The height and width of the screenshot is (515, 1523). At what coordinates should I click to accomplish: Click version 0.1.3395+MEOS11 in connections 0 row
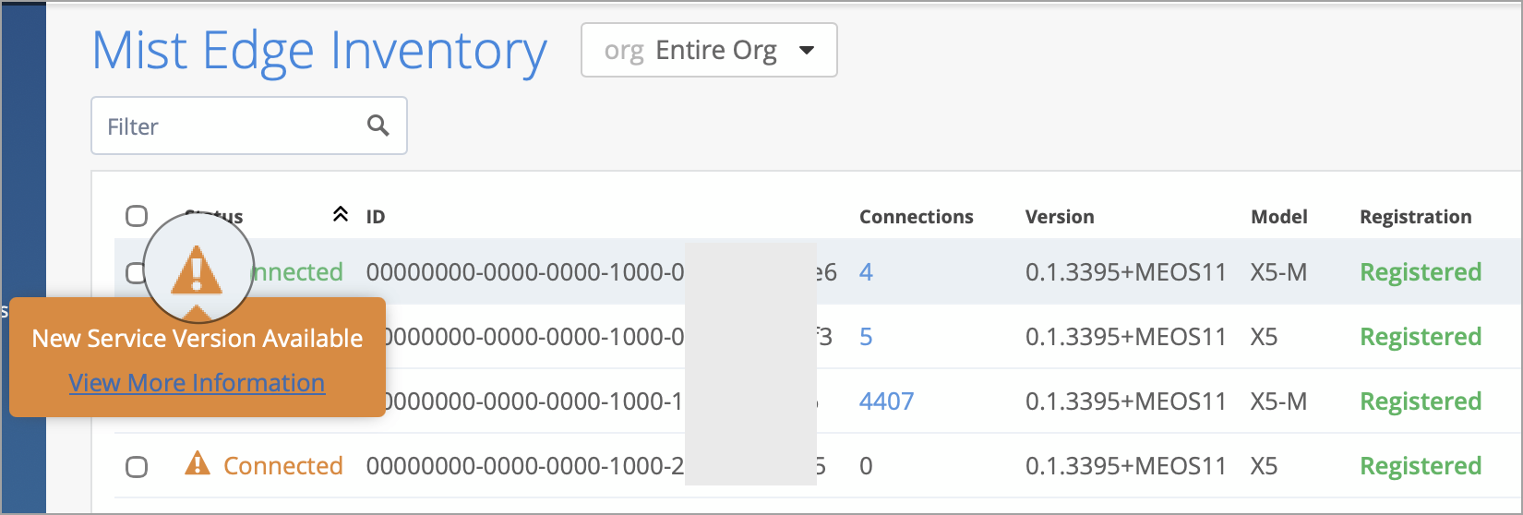coord(1126,466)
